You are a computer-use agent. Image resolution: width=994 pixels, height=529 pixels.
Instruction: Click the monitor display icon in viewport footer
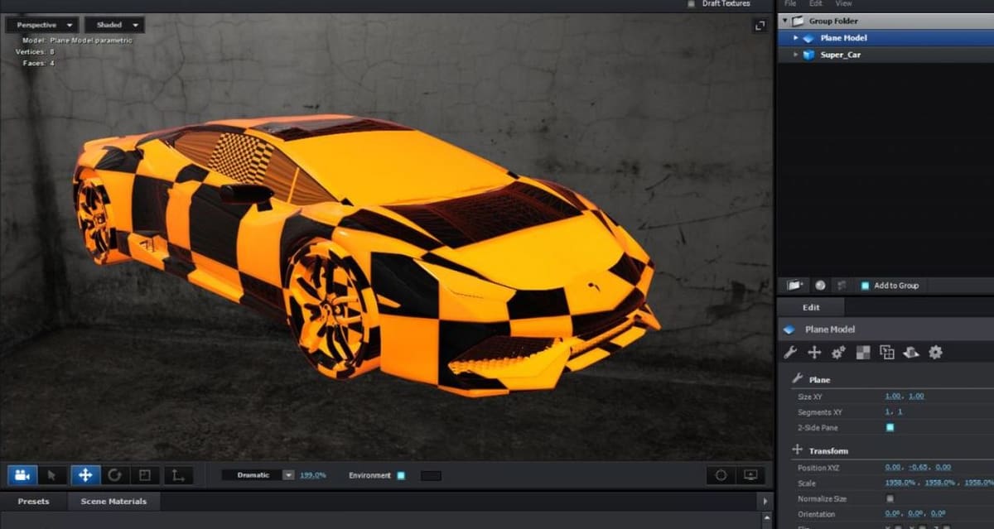(751, 475)
